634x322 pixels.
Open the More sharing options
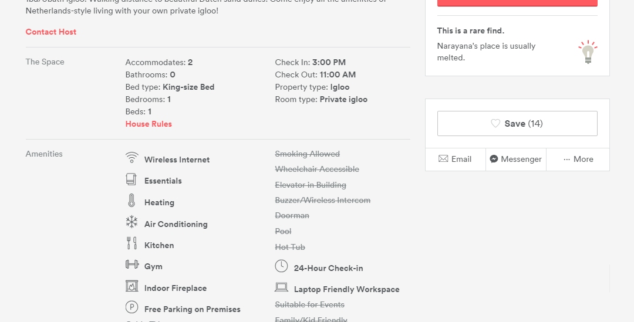(x=578, y=159)
